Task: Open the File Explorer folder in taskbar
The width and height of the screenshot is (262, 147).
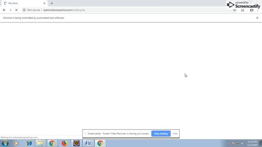Action: (x=40, y=143)
